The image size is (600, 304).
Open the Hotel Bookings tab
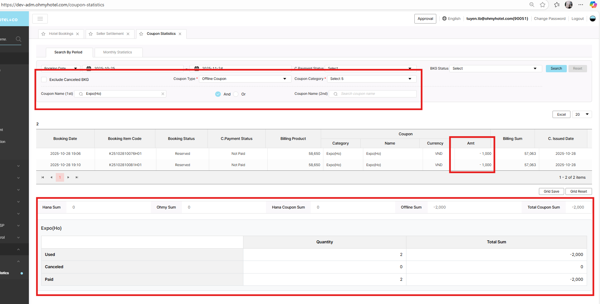[61, 34]
